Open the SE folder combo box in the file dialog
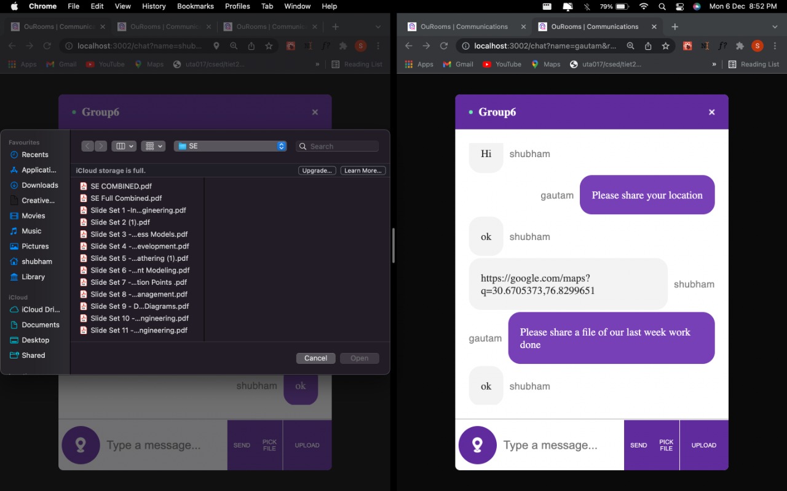Screen dimensions: 787x491 coord(230,145)
